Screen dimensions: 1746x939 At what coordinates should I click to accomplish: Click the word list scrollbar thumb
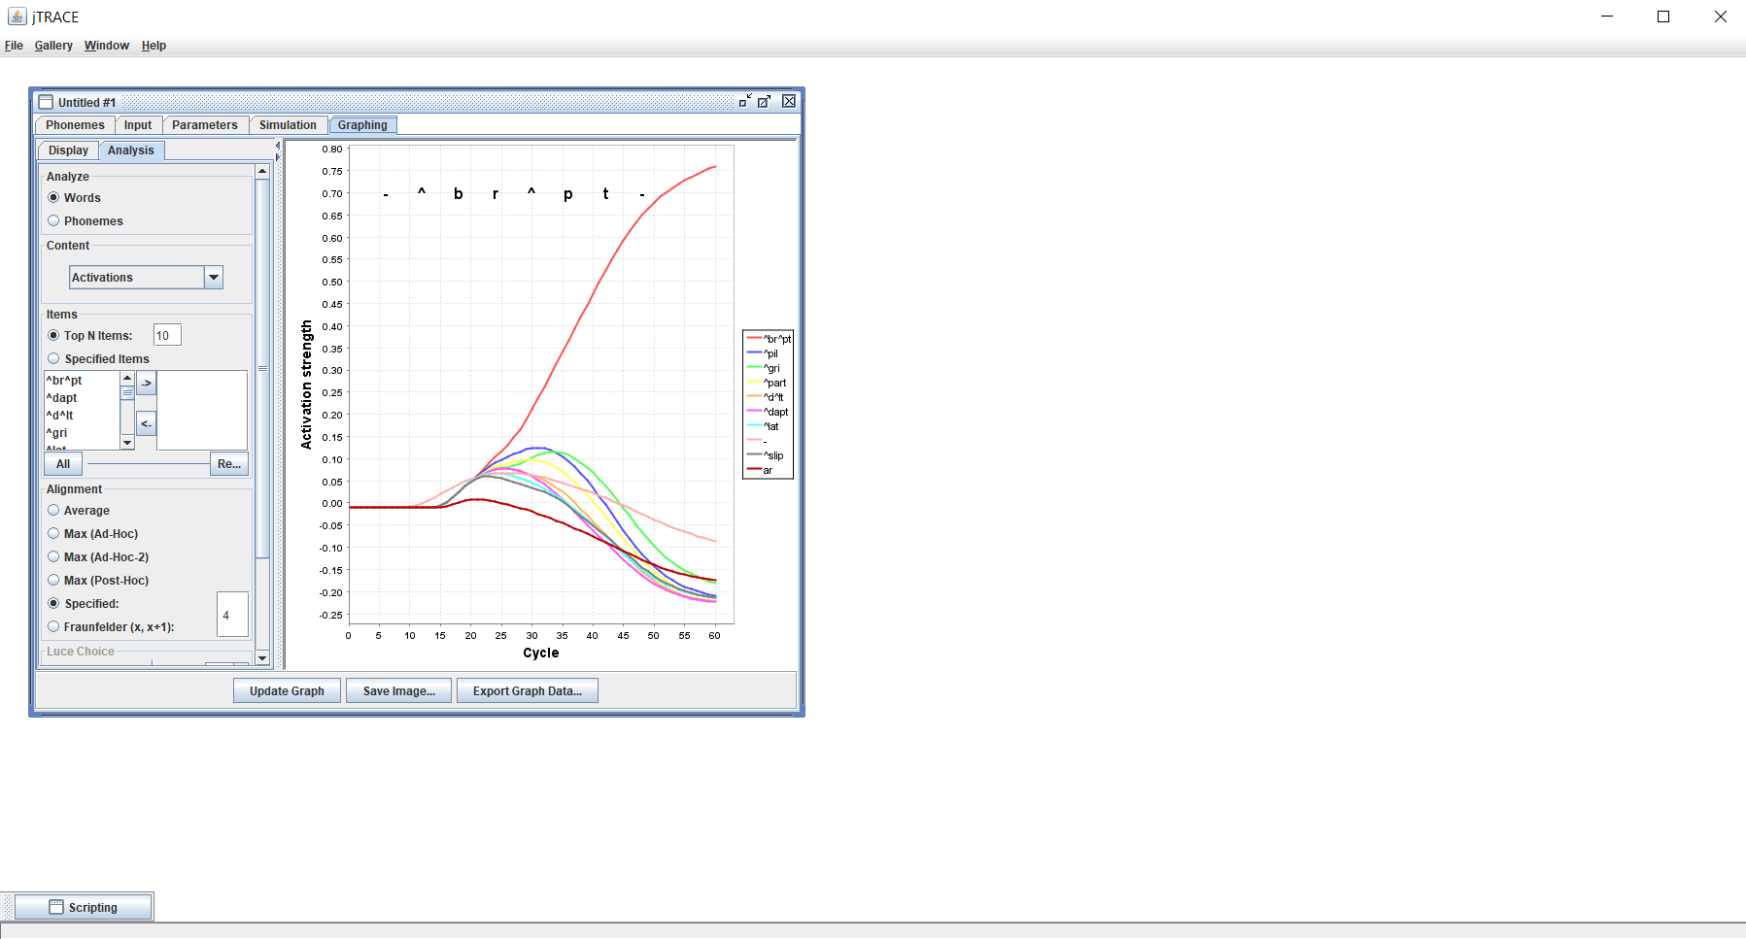(127, 393)
